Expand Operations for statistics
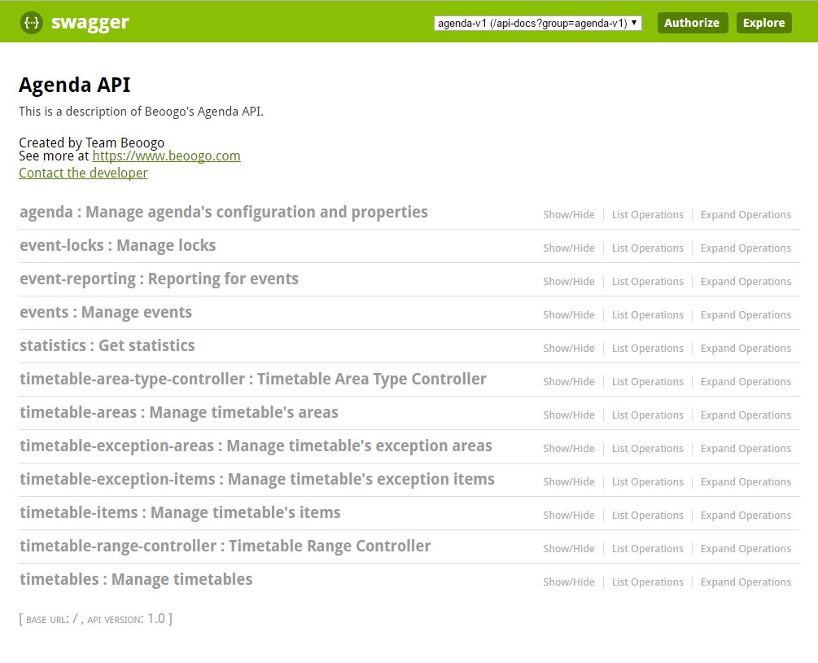The width and height of the screenshot is (818, 663). tap(746, 349)
